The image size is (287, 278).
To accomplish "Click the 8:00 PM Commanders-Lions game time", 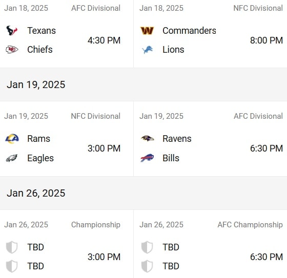I will pos(266,40).
